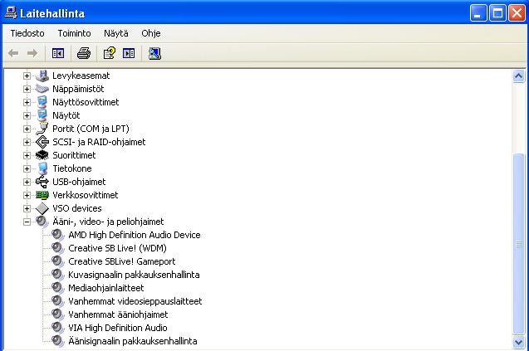This screenshot has width=529, height=351.
Task: Click the SCSI- ja RAID-ohjaimet icon
Action: point(42,142)
